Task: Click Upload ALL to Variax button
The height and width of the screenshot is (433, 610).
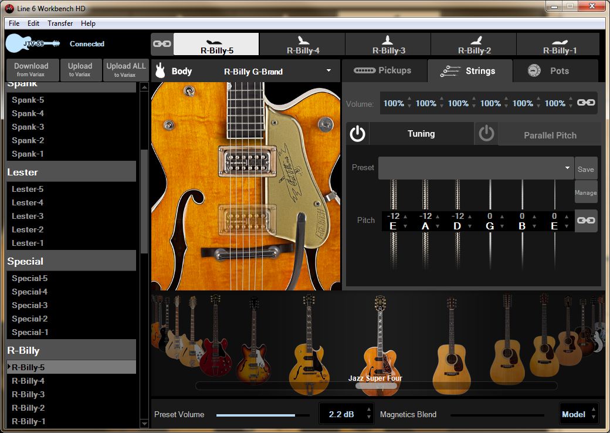Action: [126, 70]
